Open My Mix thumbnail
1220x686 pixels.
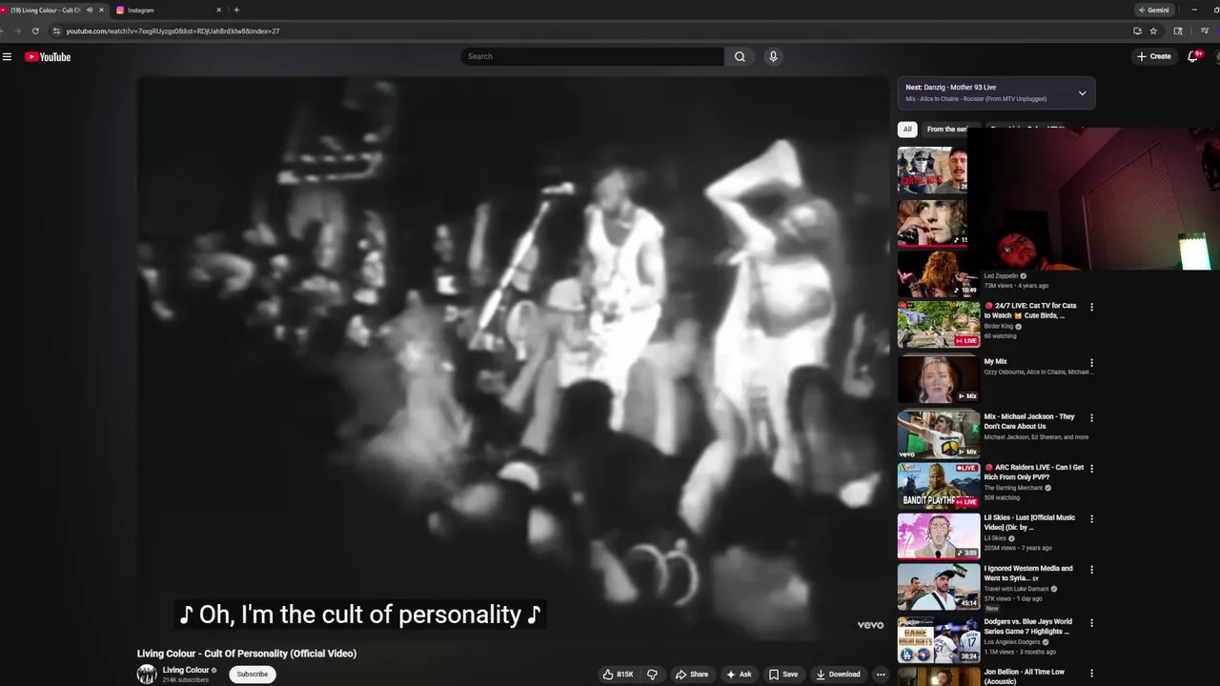939,378
